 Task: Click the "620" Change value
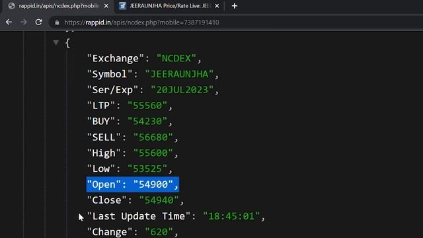159,232
